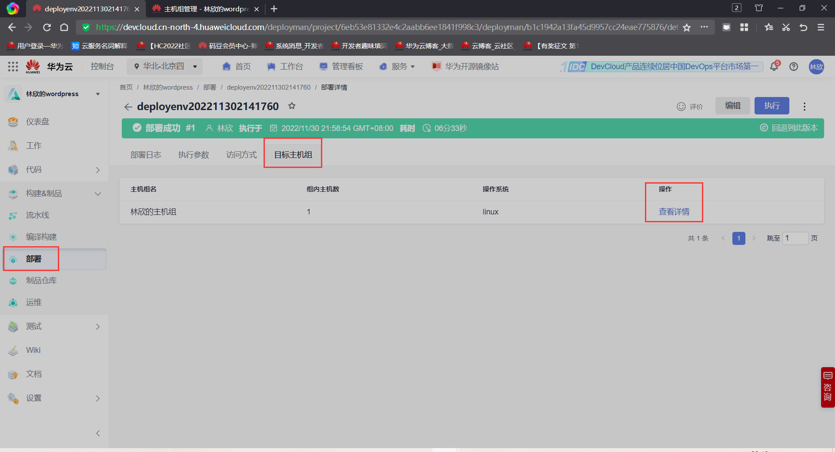The height and width of the screenshot is (452, 835).
Task: Open the browser shield icon in the toolbar
Action: (726, 27)
